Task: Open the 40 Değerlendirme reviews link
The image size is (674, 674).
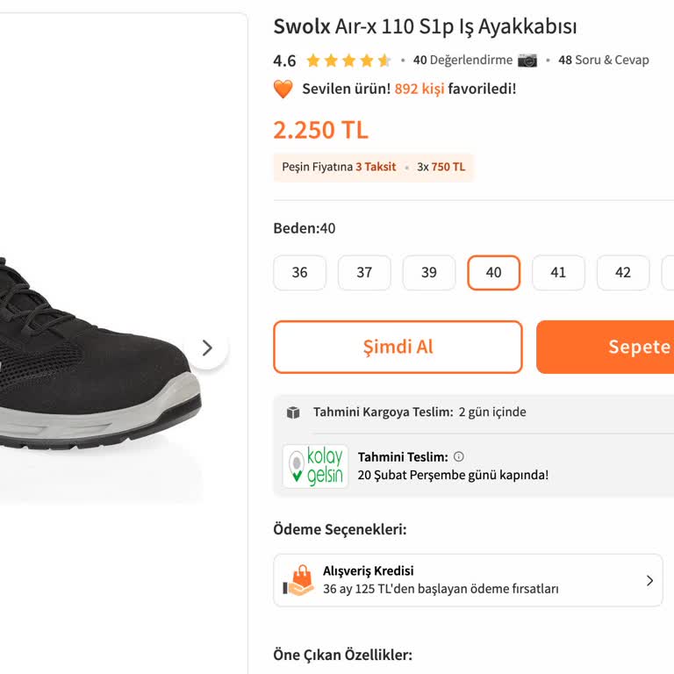Action: (x=462, y=61)
